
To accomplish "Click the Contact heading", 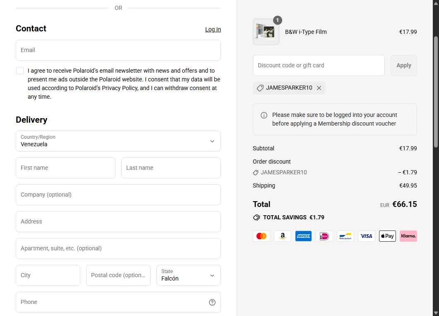I will (x=31, y=29).
